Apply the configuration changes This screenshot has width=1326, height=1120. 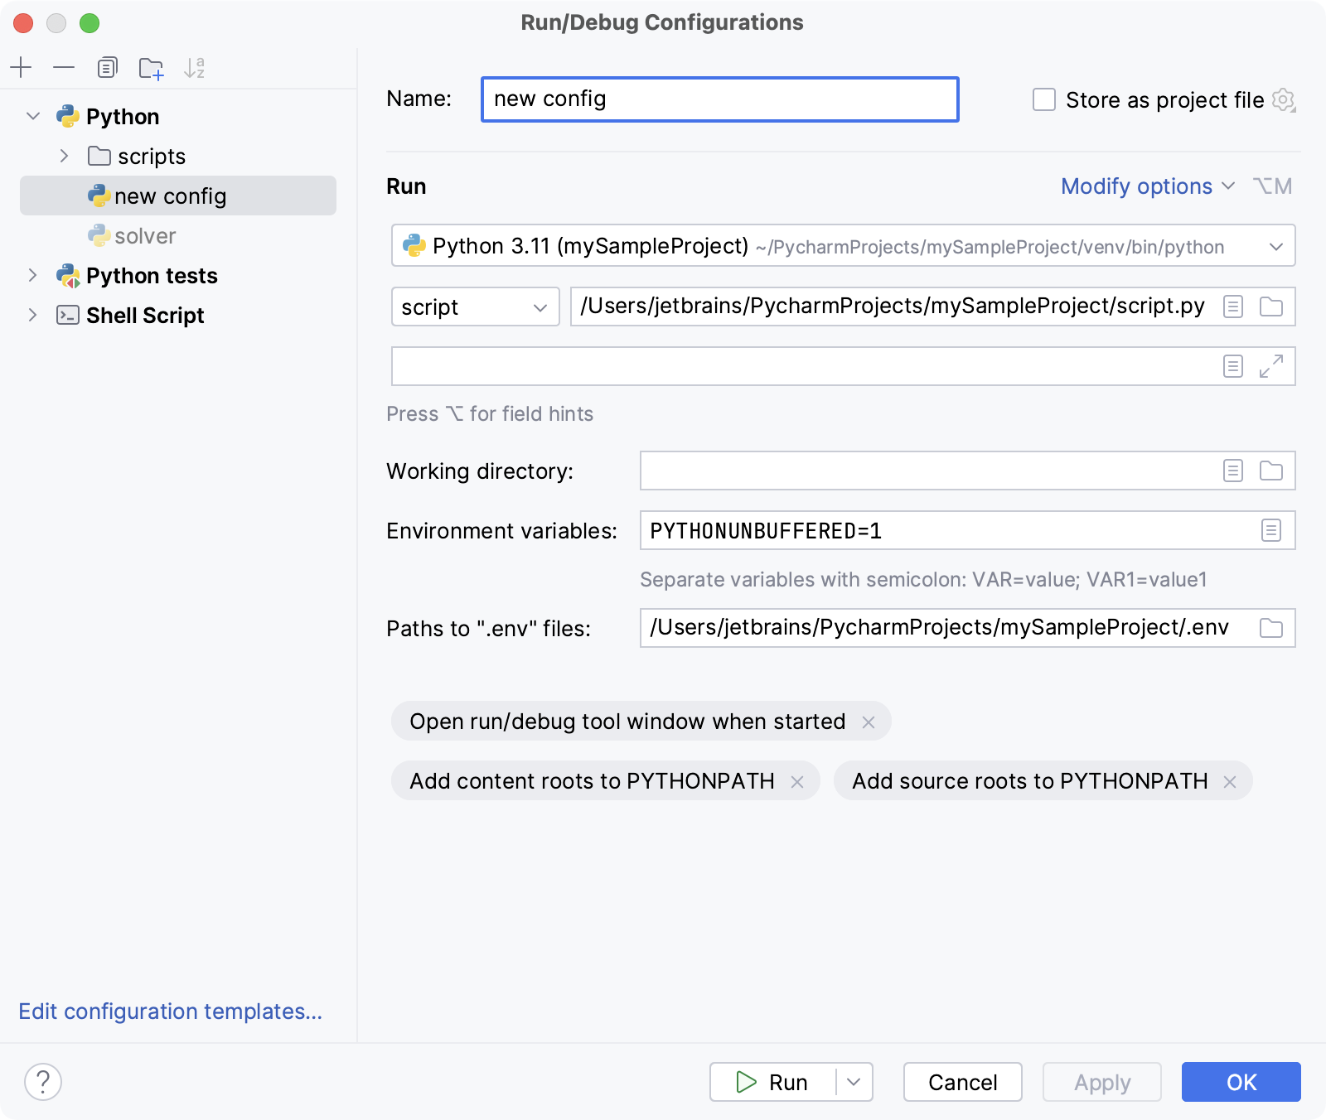(1101, 1082)
